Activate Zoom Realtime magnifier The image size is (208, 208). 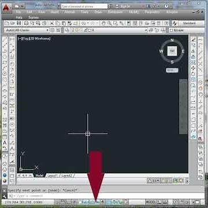pos(109,23)
